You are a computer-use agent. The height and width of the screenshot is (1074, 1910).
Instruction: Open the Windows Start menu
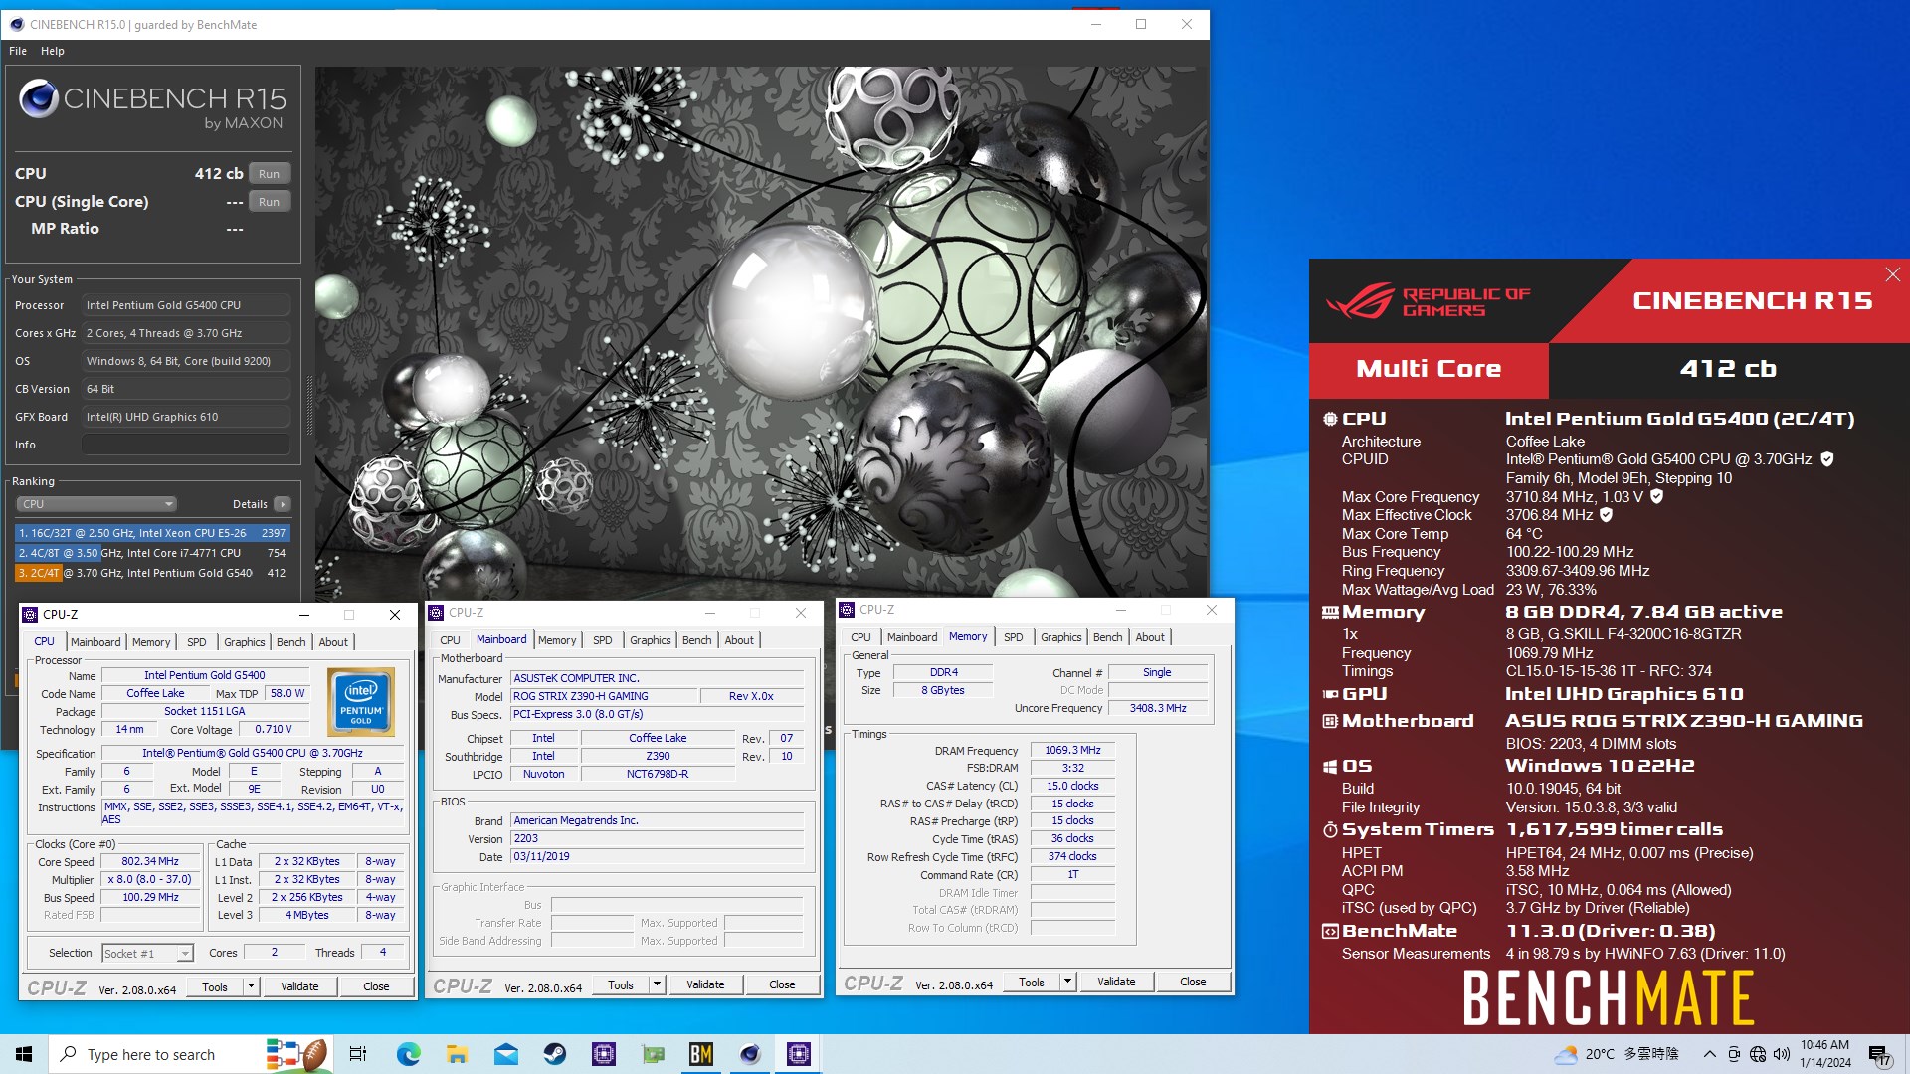[x=24, y=1054]
